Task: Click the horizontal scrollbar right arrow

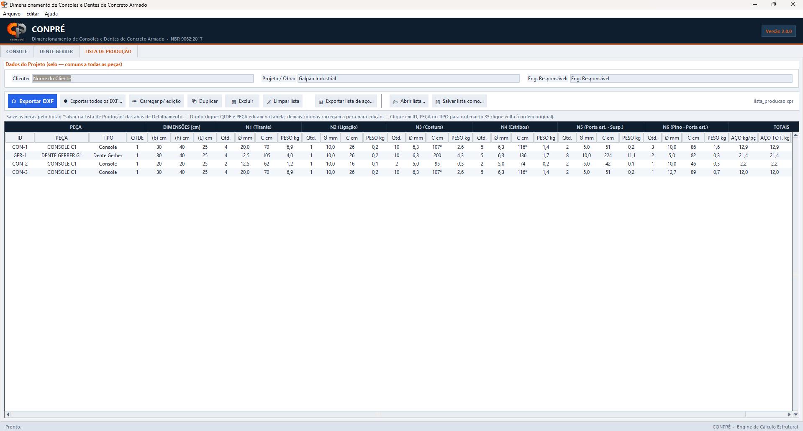Action: (x=789, y=414)
